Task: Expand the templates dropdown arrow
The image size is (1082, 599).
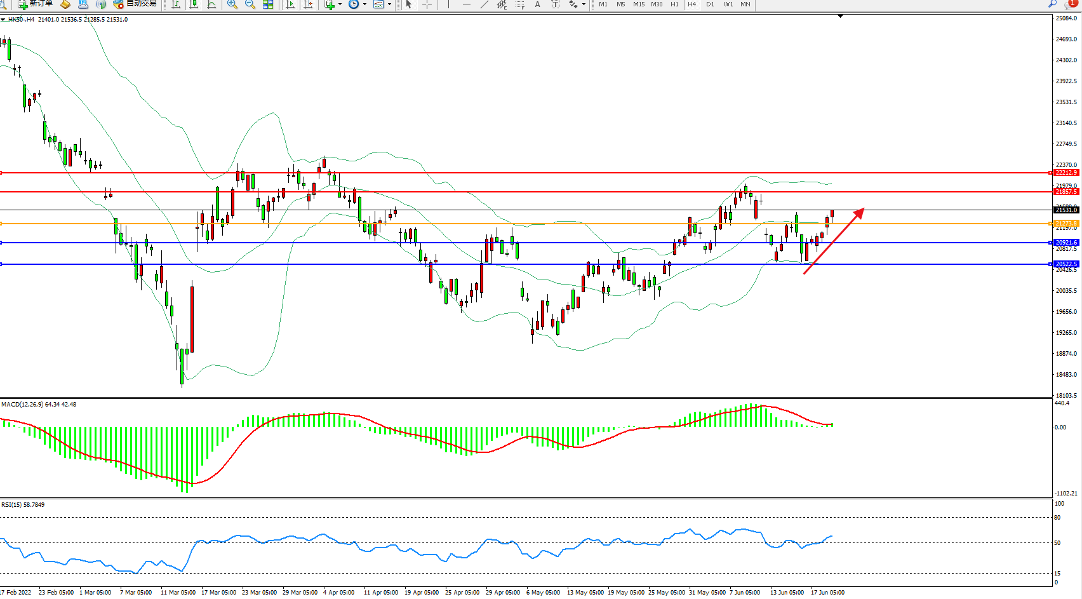Action: 389,4
